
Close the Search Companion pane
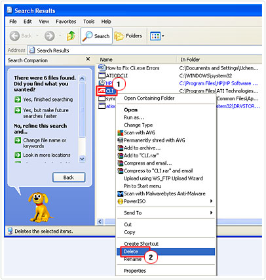[88, 59]
